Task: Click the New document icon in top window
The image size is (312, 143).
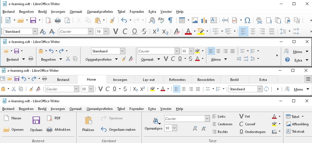Action: point(8,20)
